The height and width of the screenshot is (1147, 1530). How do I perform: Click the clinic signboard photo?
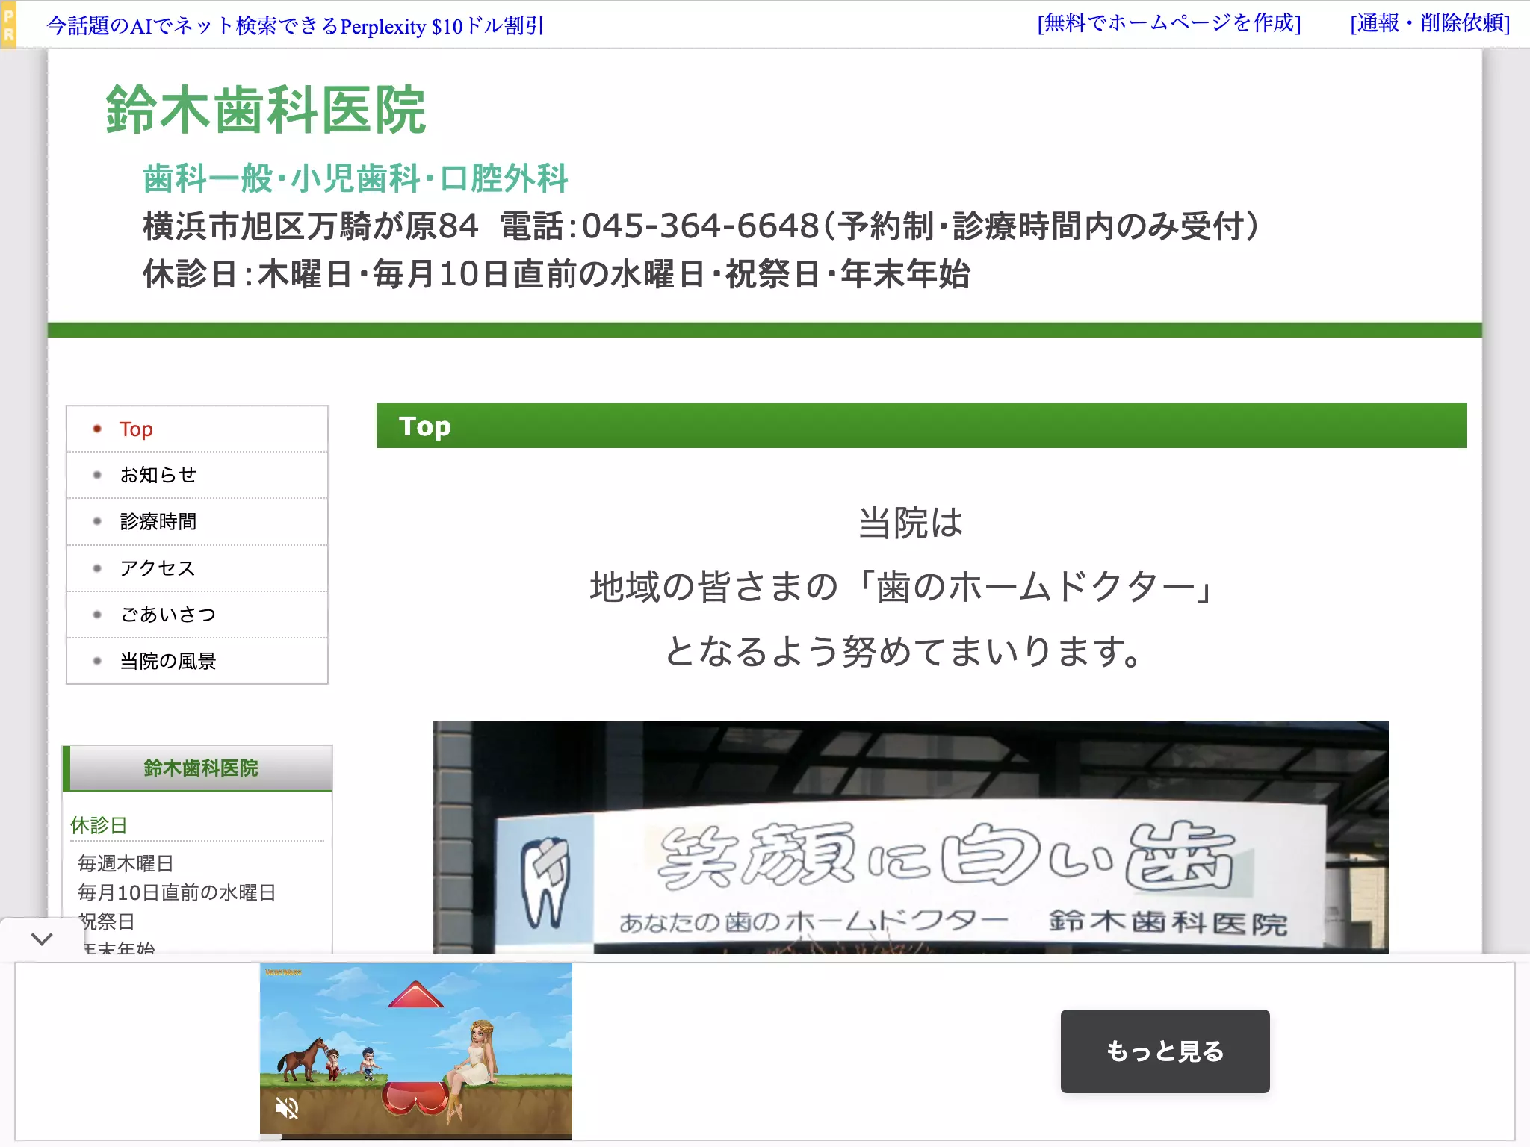[910, 837]
